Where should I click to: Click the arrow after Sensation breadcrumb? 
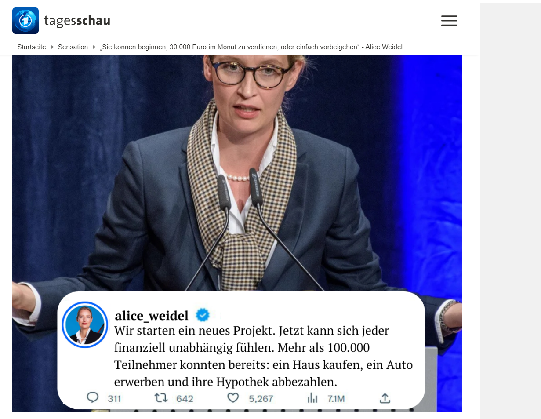[x=94, y=47]
